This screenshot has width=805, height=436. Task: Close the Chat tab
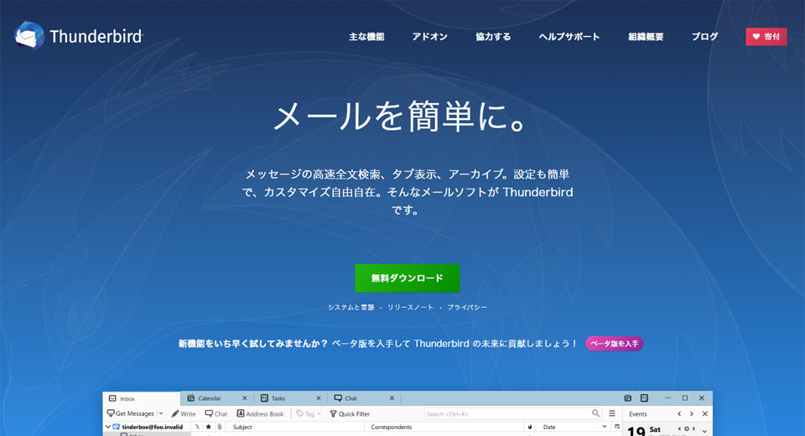(x=392, y=398)
